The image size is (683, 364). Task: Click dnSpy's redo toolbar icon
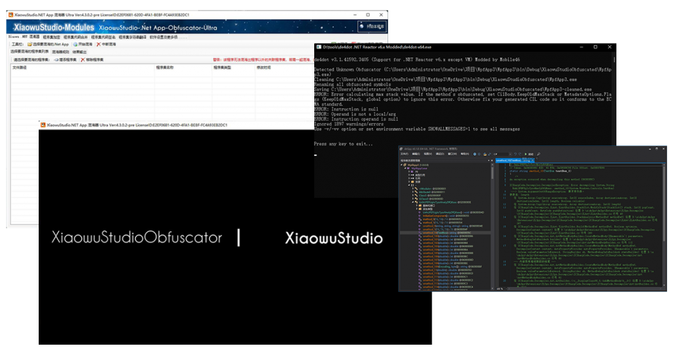pos(520,154)
